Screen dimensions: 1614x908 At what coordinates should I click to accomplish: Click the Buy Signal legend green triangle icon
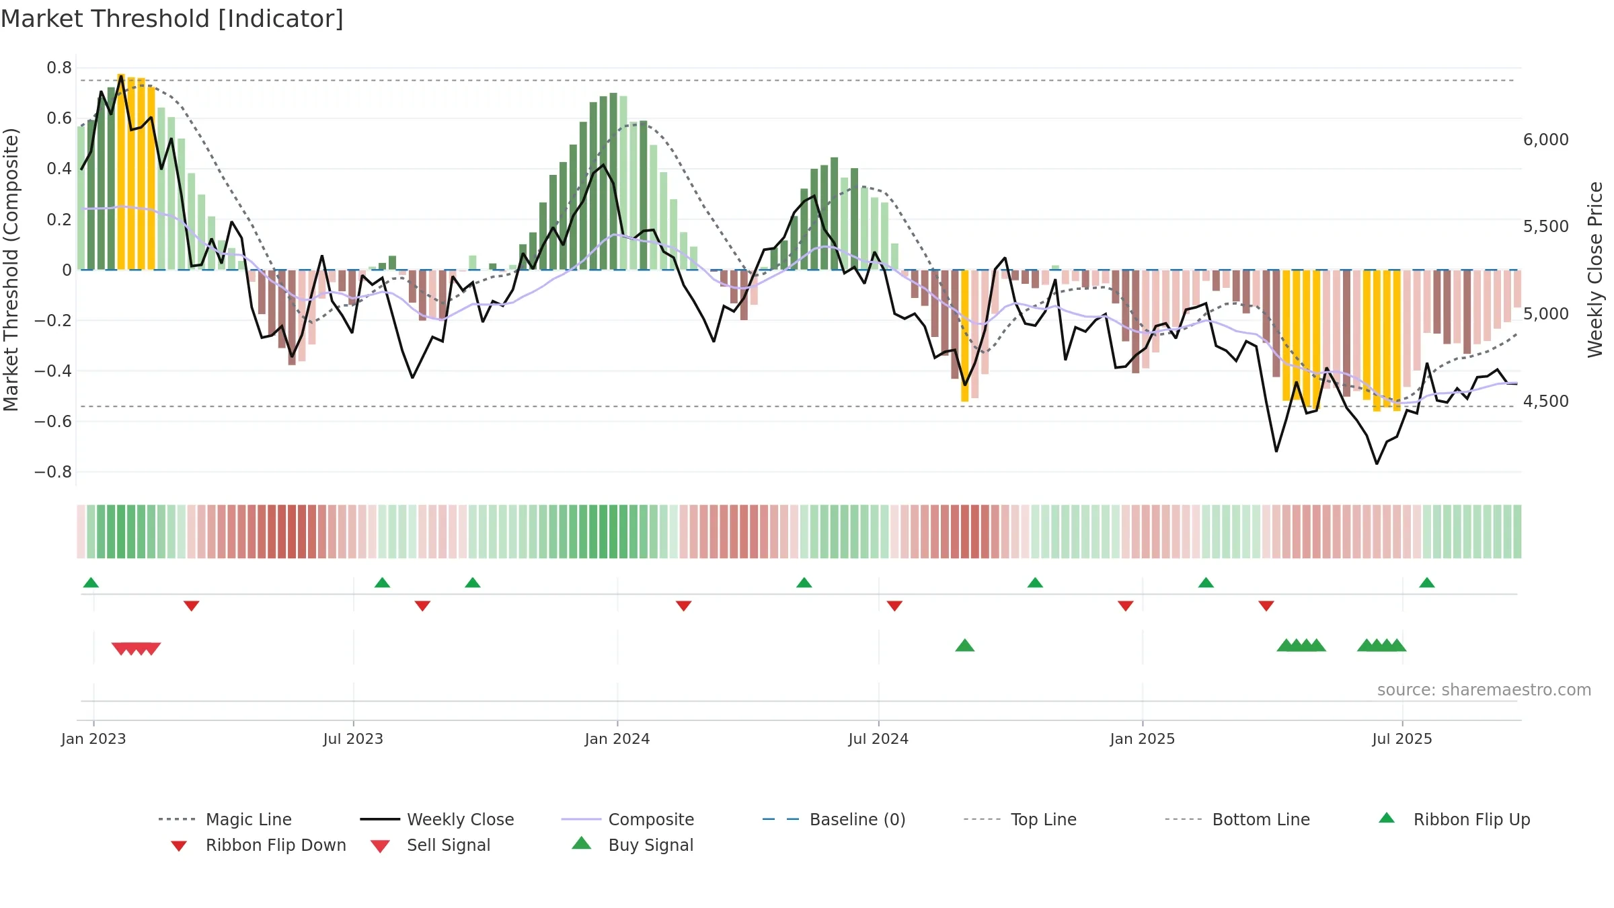(582, 843)
